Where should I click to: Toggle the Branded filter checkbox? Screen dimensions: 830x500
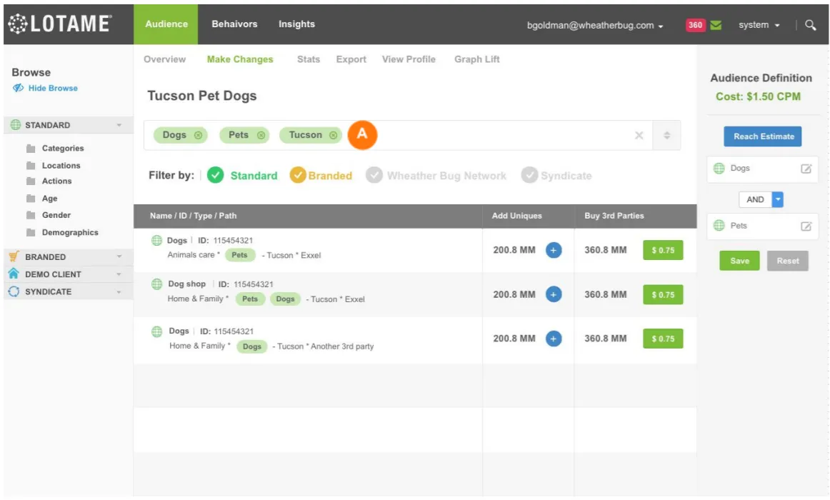click(x=297, y=176)
